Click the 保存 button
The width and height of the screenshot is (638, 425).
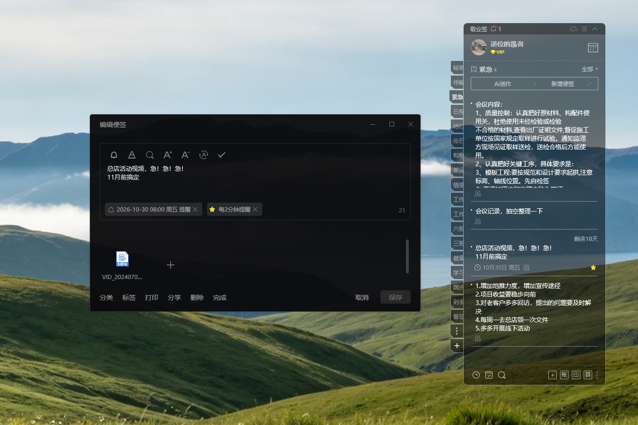coord(396,297)
